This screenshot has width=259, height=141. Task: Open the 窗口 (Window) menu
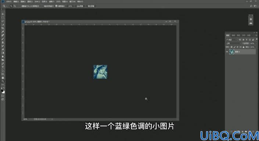coord(72,1)
